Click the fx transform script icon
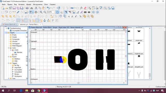Image resolution: width=166 pixels, height=93 pixels. (81, 8)
